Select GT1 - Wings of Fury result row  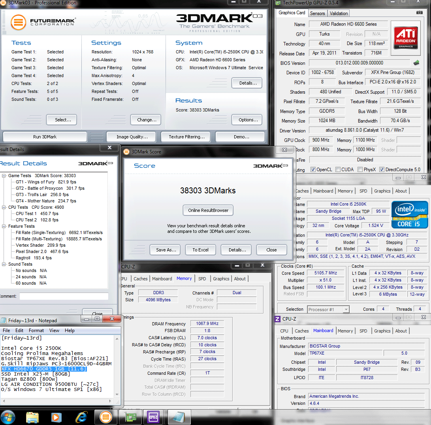pos(46,182)
